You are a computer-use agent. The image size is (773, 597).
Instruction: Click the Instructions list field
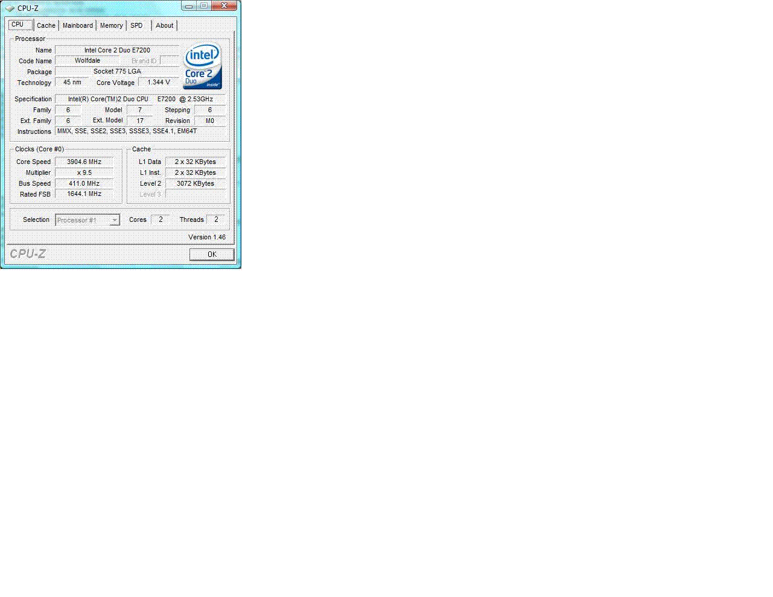(x=140, y=131)
